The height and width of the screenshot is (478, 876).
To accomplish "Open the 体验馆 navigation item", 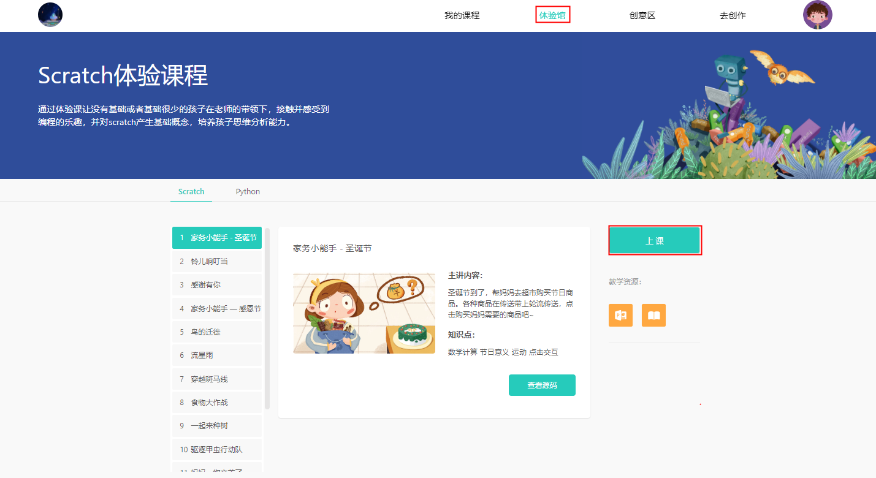I will [x=552, y=15].
